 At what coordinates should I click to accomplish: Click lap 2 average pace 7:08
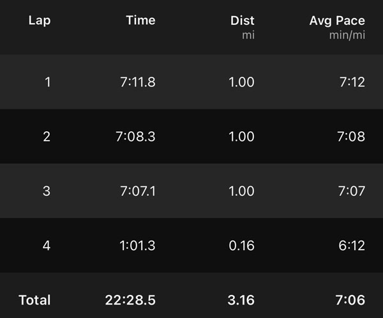click(352, 136)
